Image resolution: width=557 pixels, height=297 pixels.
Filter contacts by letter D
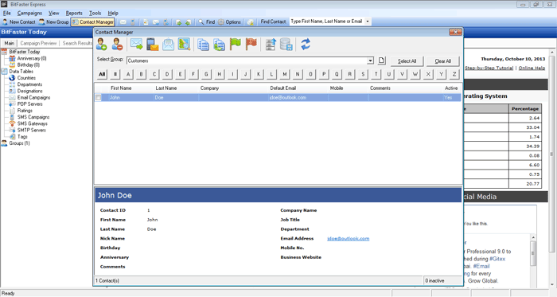coord(167,74)
